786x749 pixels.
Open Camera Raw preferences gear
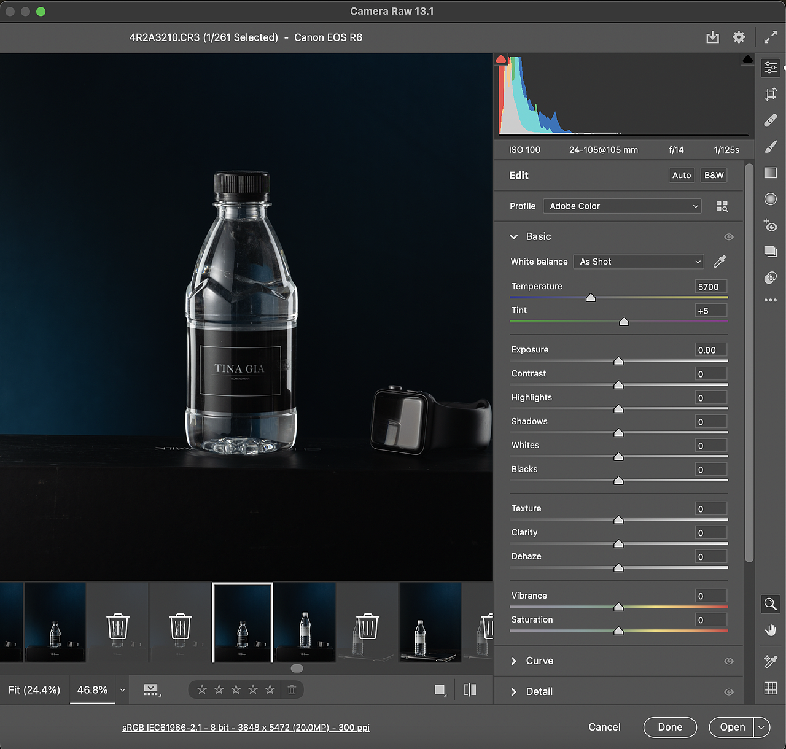click(739, 37)
